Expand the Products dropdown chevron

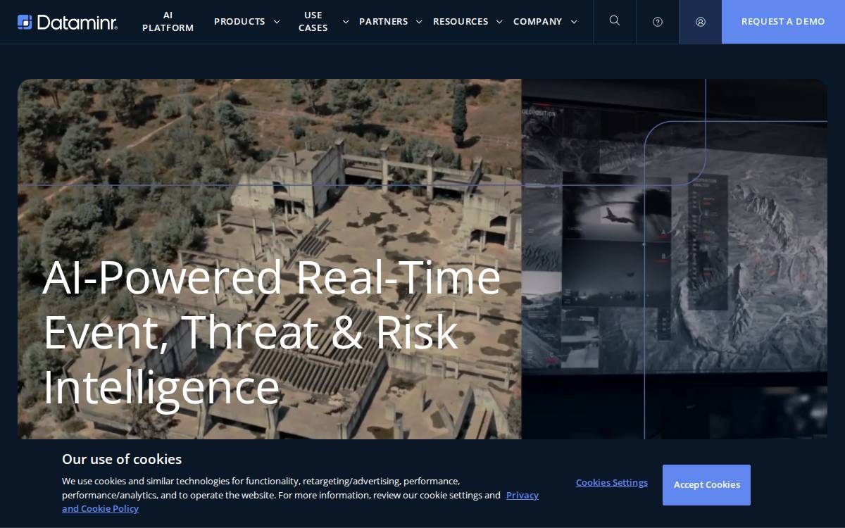277,22
